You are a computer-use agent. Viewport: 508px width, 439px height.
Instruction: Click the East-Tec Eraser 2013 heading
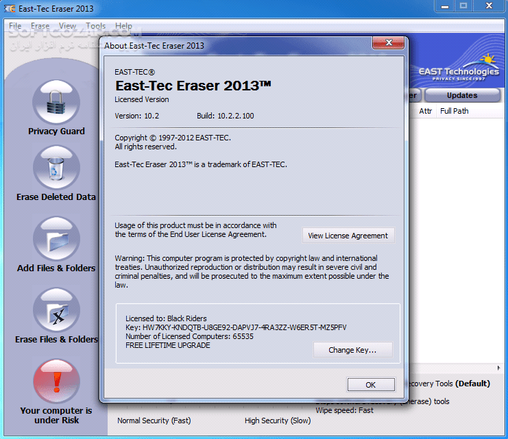tap(193, 86)
